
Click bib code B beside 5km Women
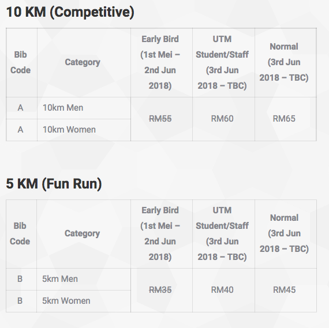pyautogui.click(x=20, y=301)
